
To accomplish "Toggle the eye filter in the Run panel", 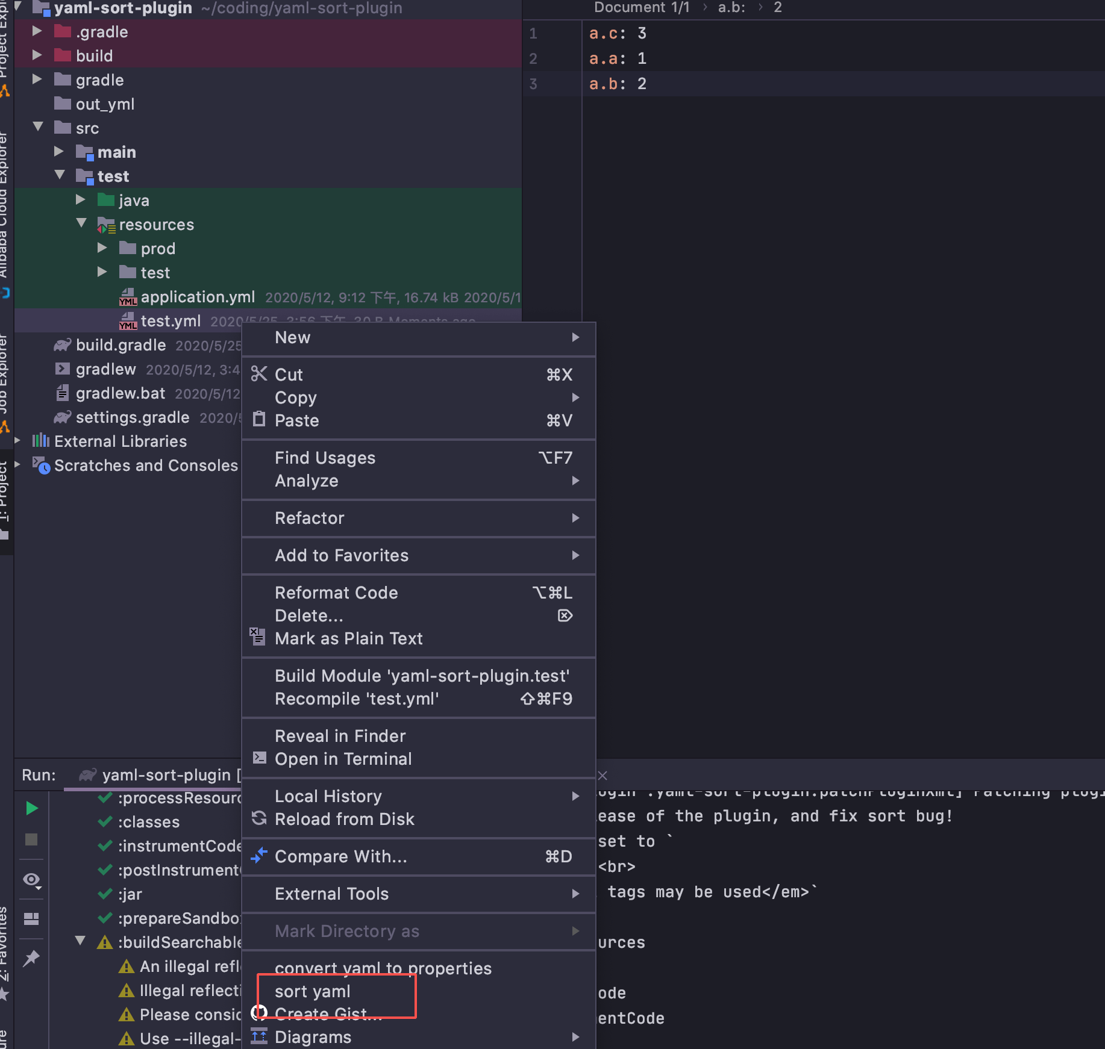I will pyautogui.click(x=30, y=880).
